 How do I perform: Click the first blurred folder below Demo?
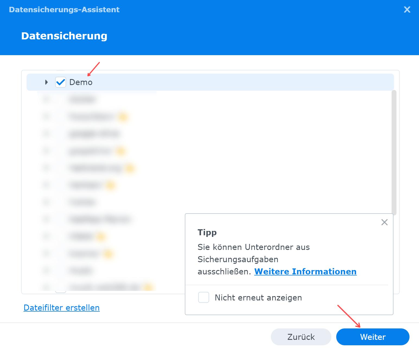pos(82,99)
